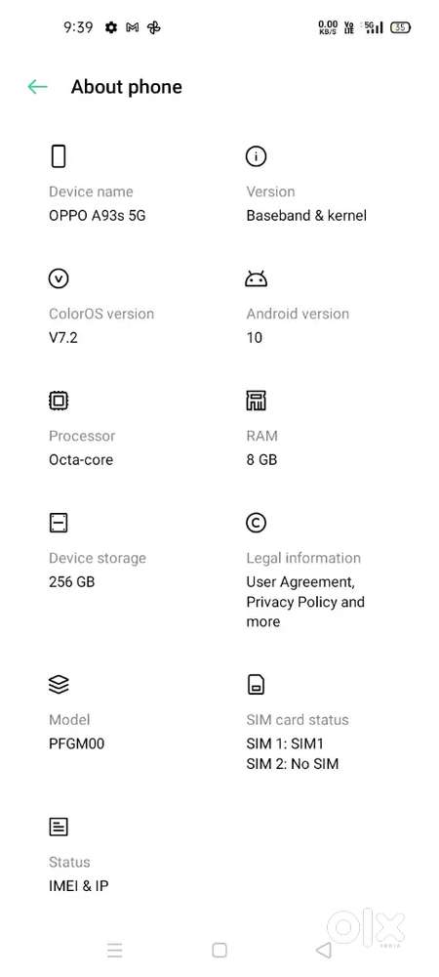The width and height of the screenshot is (439, 977).
Task: Tap the phone icon above Device name
Action: (58, 155)
